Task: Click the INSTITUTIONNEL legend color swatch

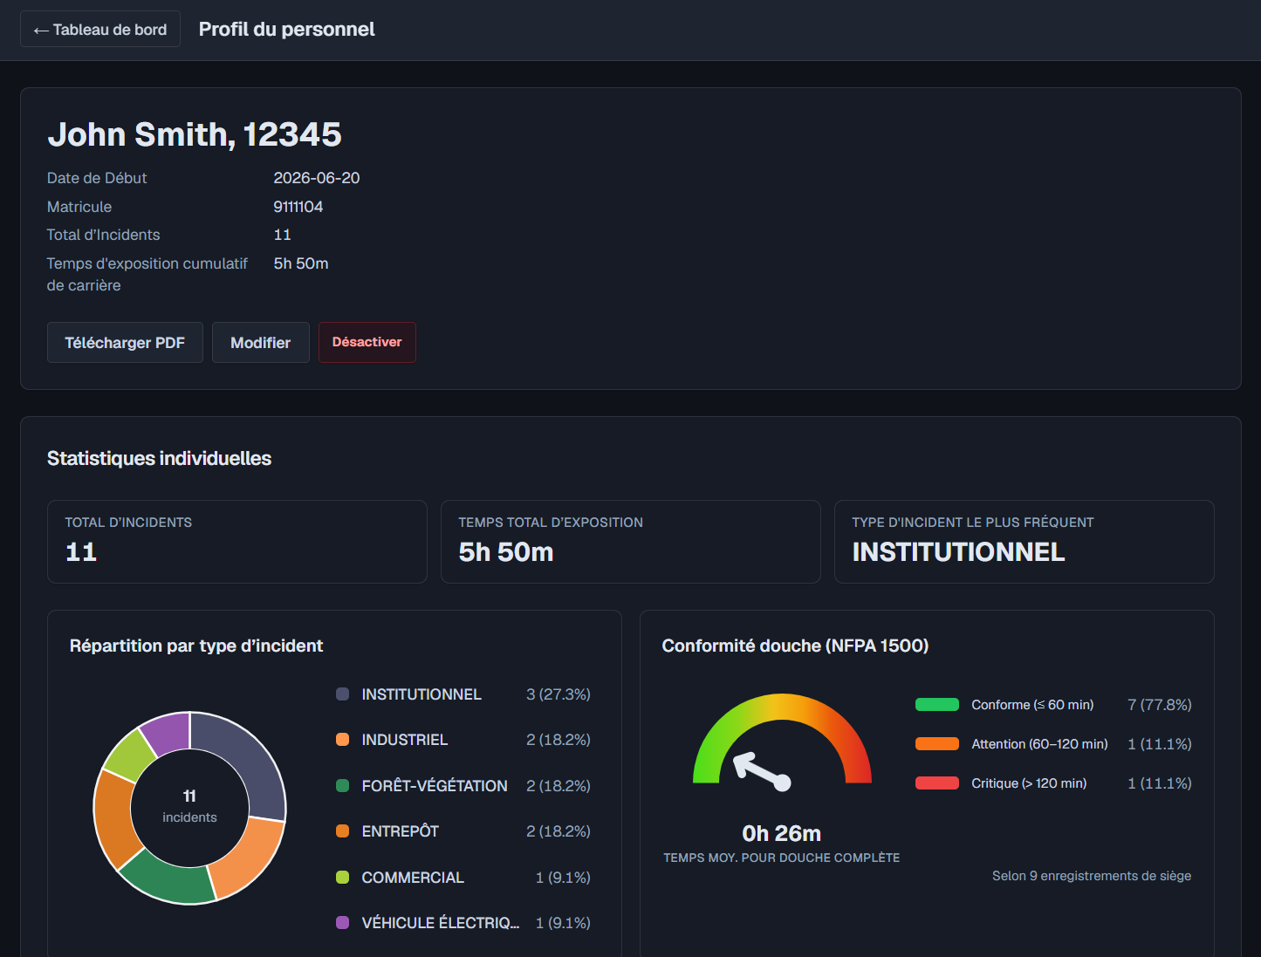Action: 343,694
